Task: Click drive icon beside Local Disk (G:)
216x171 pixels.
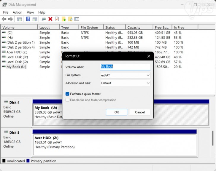Action: tap(4, 62)
